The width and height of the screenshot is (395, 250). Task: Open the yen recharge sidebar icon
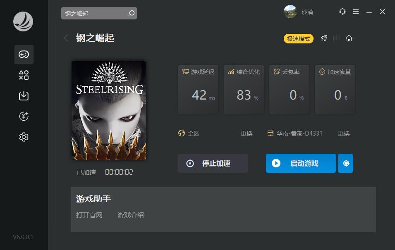(24, 116)
